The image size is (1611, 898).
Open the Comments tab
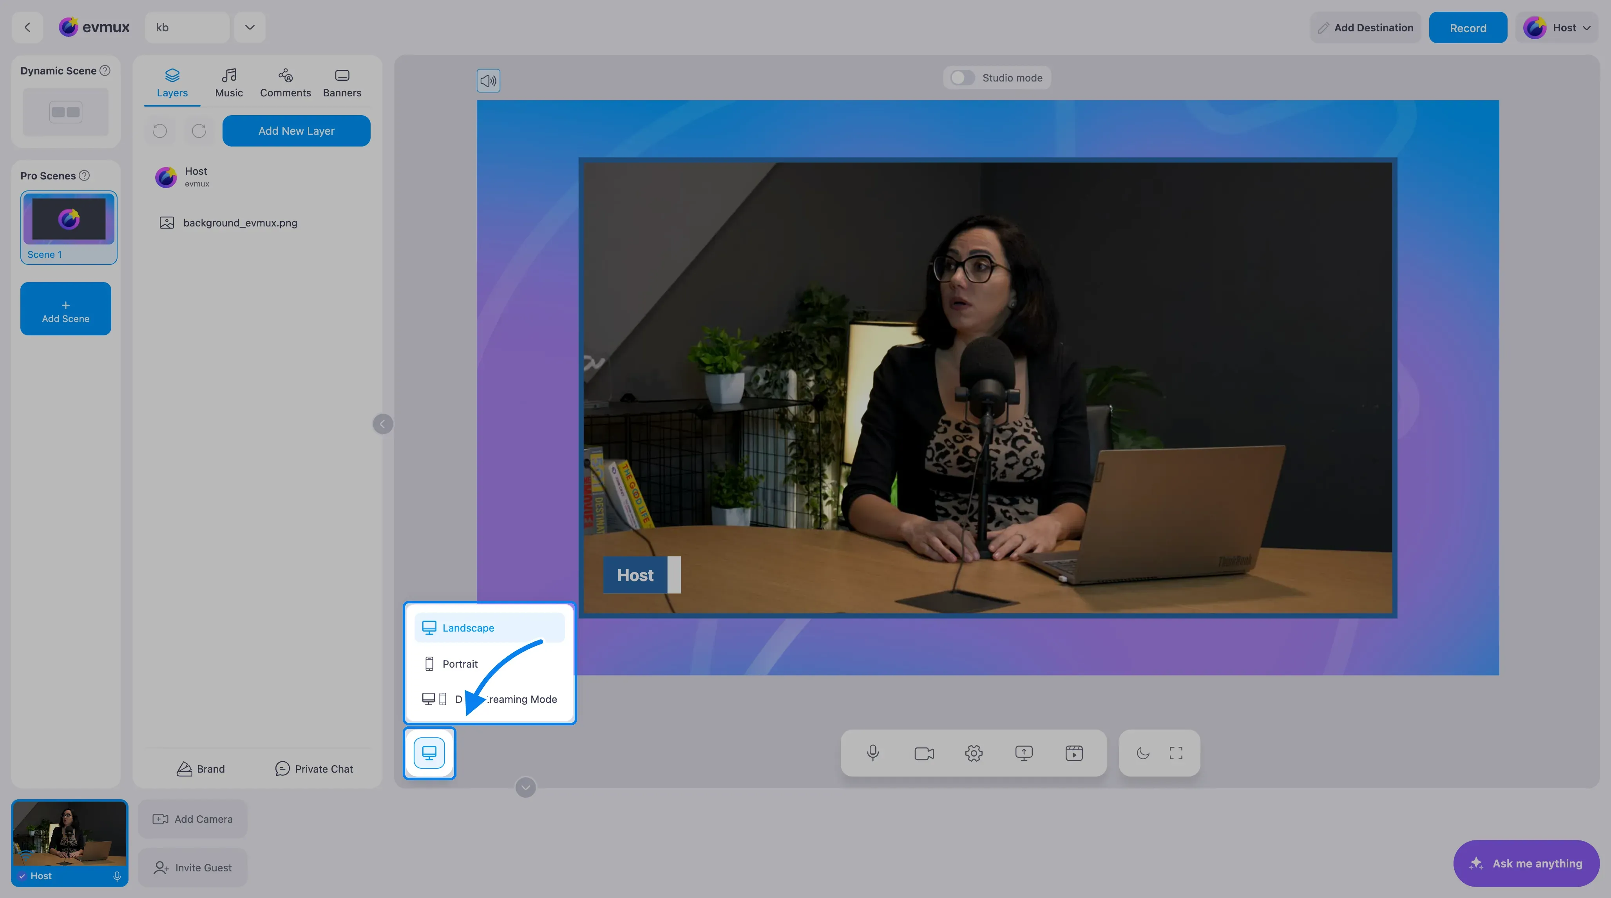point(285,83)
